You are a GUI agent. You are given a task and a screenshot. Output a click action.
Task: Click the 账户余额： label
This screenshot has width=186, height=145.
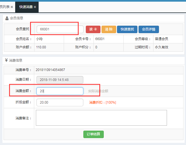click(24, 47)
